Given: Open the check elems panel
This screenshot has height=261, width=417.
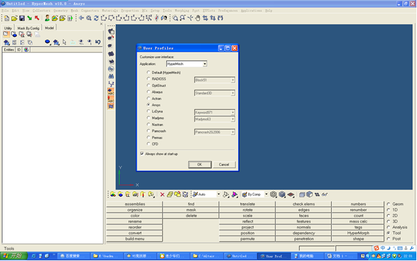Looking at the screenshot, I should [304, 204].
